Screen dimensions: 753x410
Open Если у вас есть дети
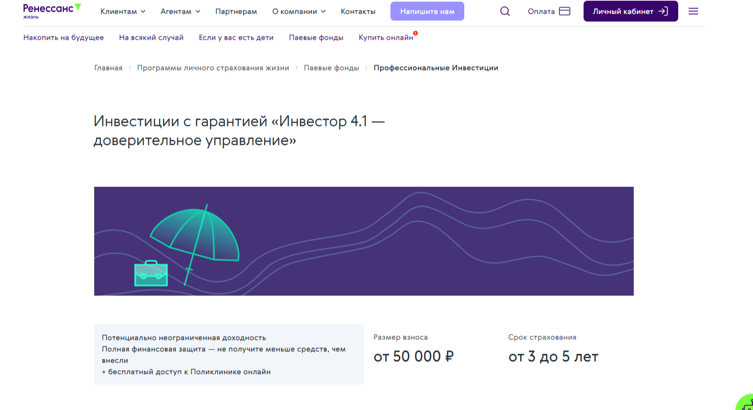coord(236,37)
